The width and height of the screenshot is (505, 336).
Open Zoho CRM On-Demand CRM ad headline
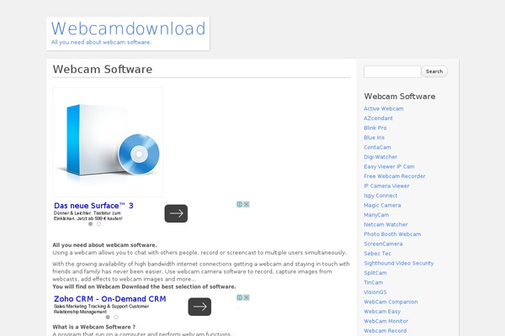pos(109,299)
